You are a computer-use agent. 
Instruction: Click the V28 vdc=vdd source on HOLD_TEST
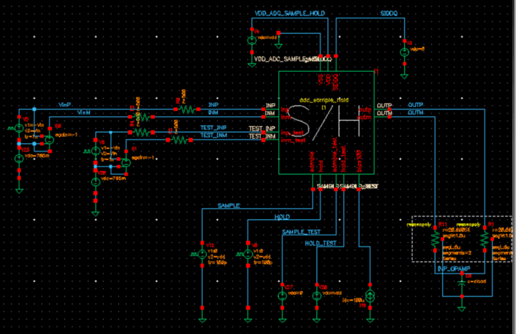click(x=316, y=296)
